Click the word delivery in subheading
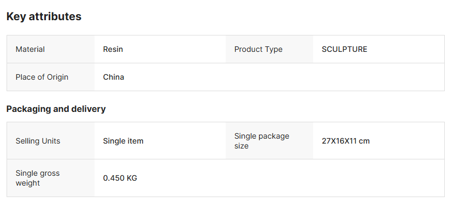 tap(89, 109)
